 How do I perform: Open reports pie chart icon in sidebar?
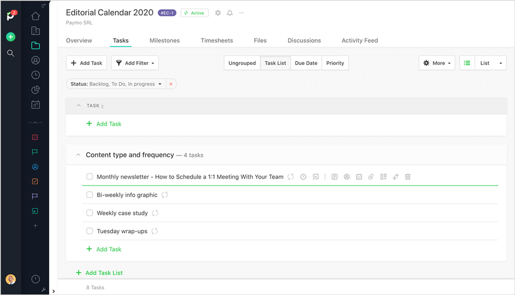[x=36, y=90]
